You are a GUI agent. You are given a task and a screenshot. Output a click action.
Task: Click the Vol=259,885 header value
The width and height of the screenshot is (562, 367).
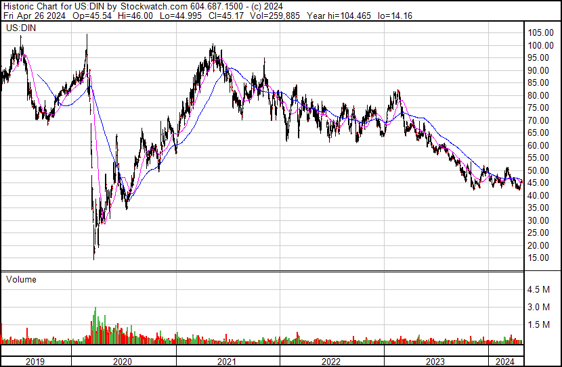tap(274, 16)
